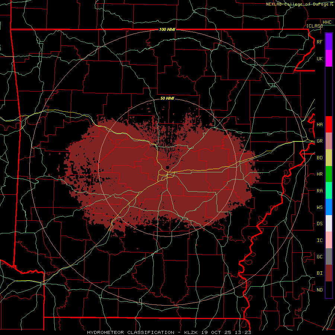Click the 'BI' legend label
This screenshot has width=335, height=335.
click(319, 273)
